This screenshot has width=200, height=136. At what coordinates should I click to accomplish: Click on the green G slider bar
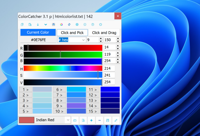click(x=63, y=55)
